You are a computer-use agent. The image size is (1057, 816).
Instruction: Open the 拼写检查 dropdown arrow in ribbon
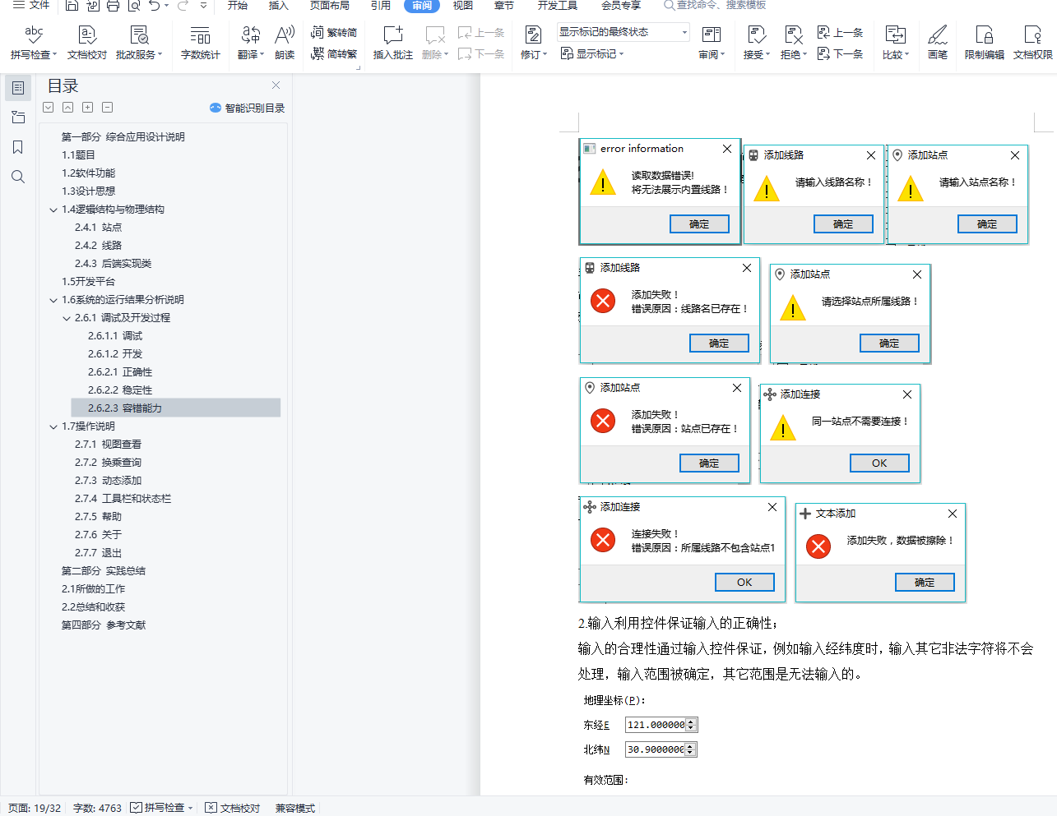(55, 55)
